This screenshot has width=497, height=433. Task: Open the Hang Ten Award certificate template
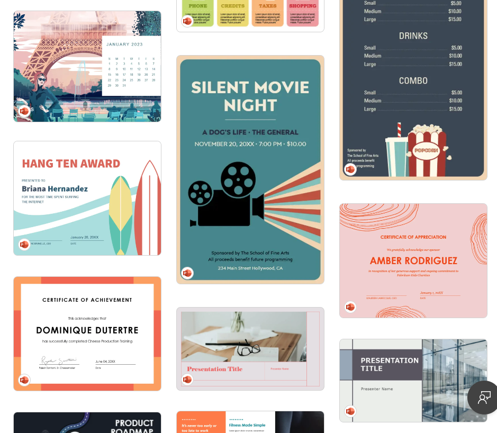pyautogui.click(x=87, y=198)
